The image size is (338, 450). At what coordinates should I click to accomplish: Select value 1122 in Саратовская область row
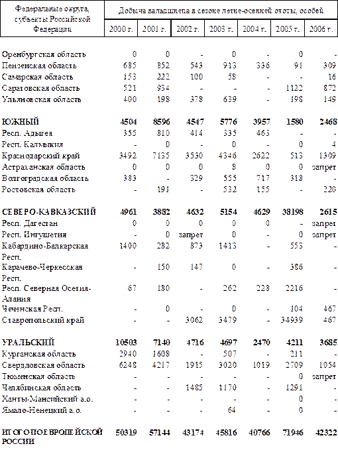pos(294,88)
